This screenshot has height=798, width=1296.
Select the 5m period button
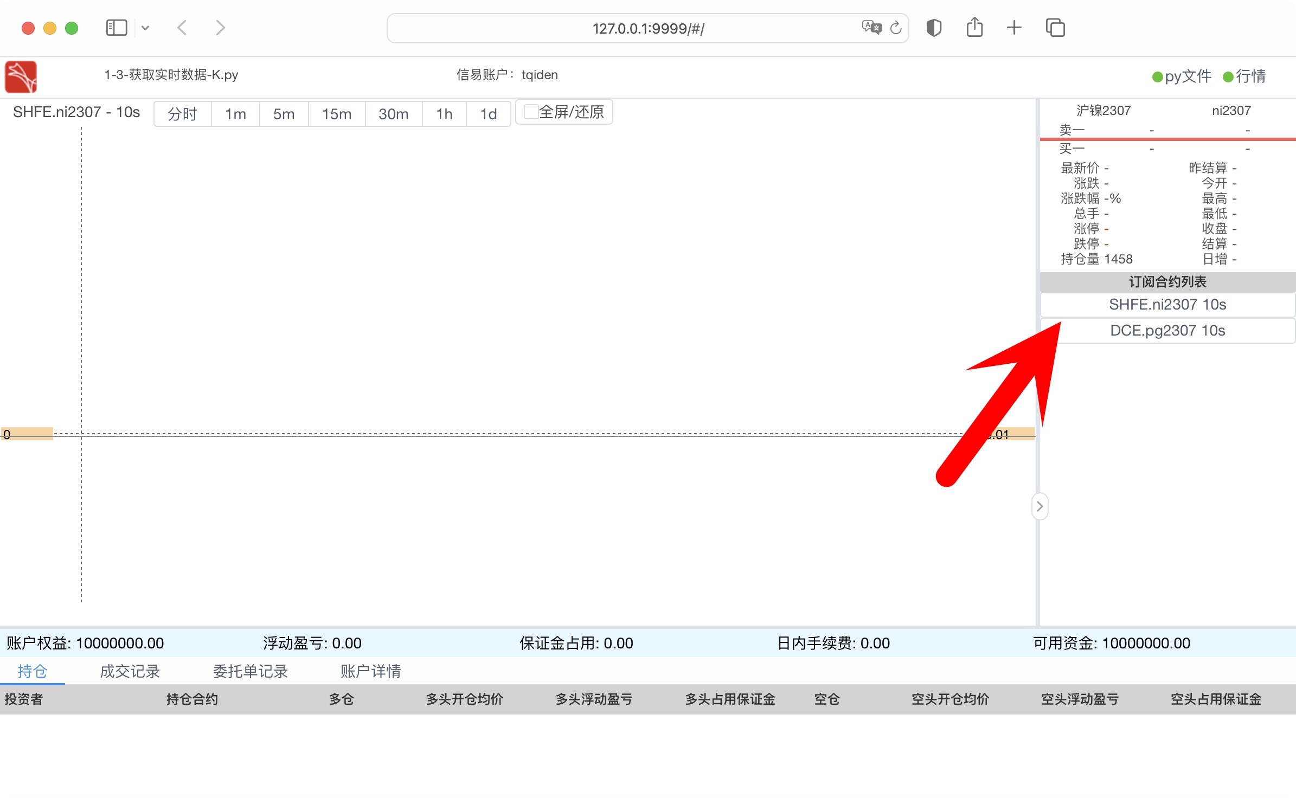284,114
